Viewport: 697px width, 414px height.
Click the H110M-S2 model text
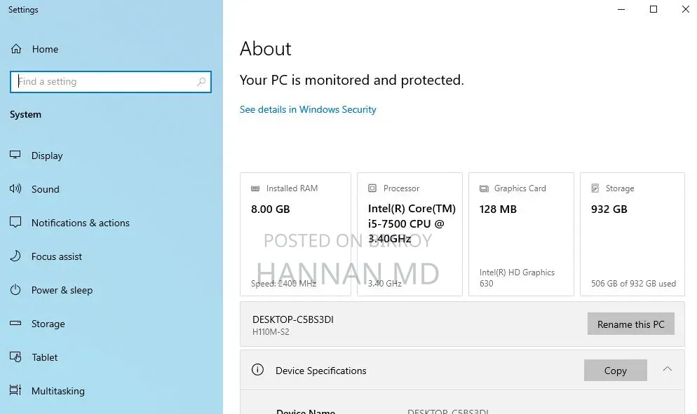pos(271,331)
